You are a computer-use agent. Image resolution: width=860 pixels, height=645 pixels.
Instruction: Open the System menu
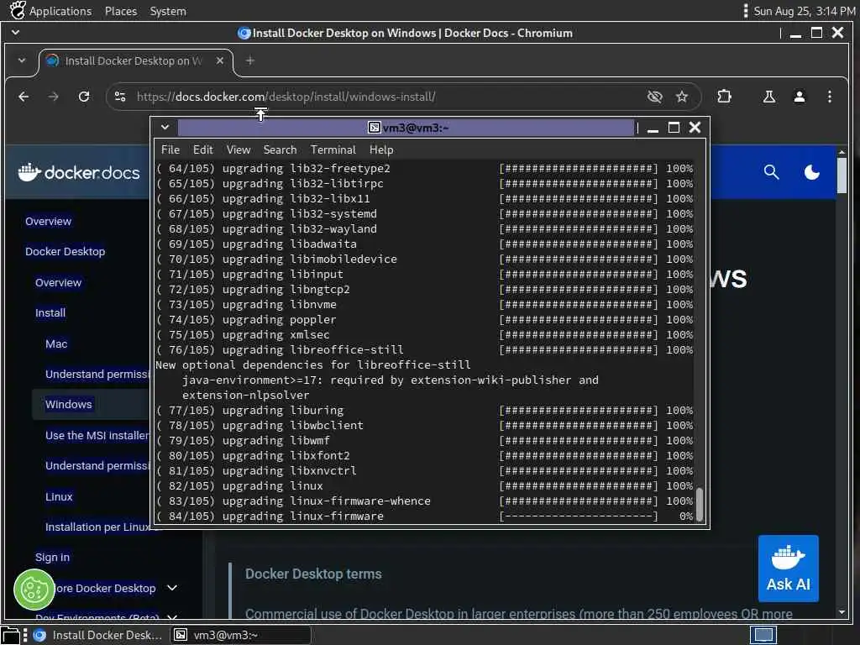168,11
